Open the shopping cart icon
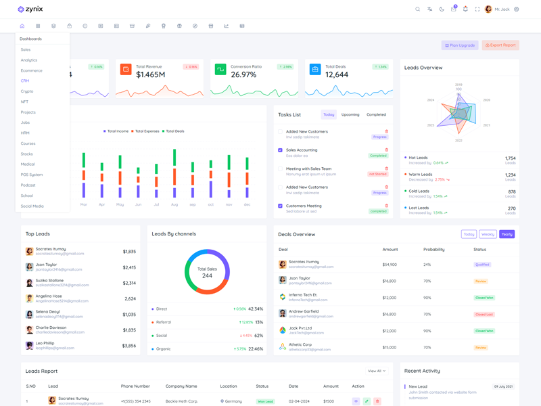 [453, 9]
